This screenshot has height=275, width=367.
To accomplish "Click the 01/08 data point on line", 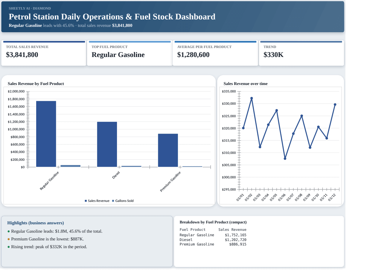I will click(x=301, y=116).
